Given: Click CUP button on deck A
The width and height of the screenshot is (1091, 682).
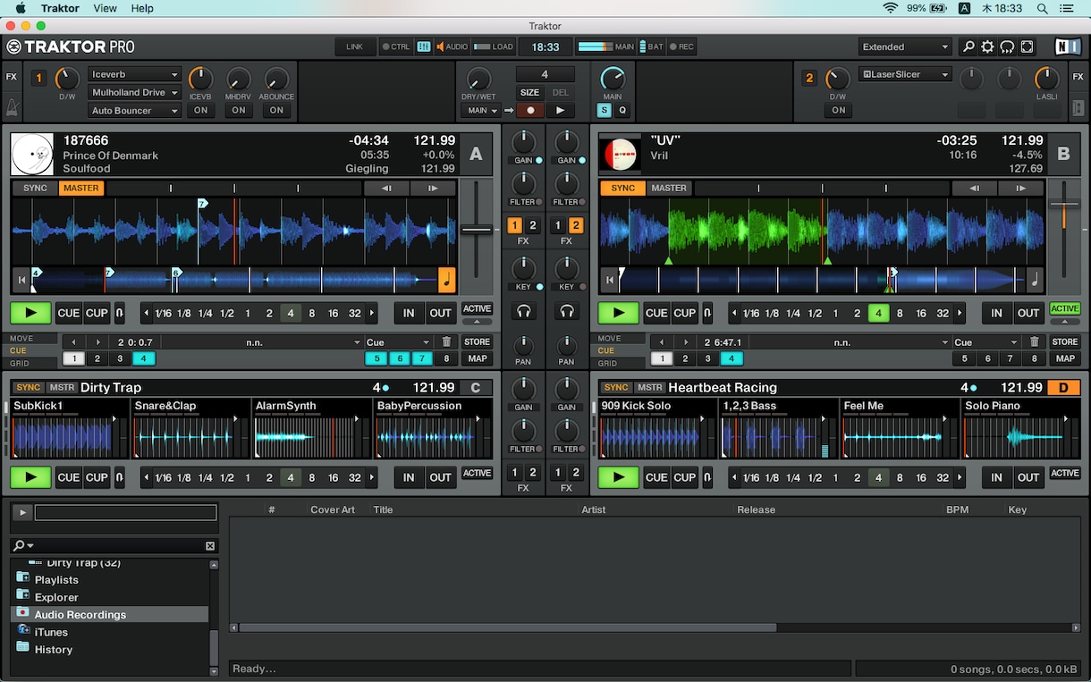Looking at the screenshot, I should coord(97,313).
